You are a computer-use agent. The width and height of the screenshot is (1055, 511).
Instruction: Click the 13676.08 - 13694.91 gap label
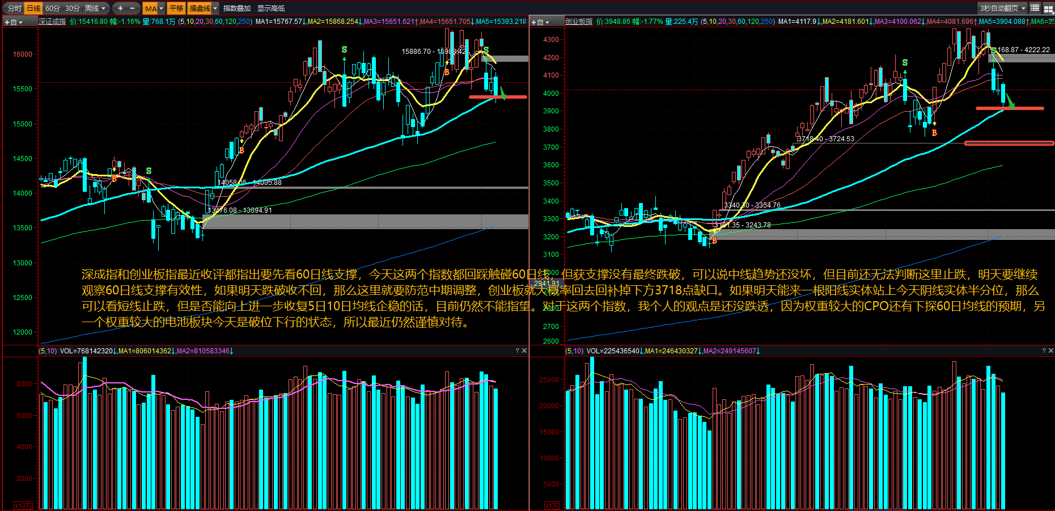click(240, 210)
